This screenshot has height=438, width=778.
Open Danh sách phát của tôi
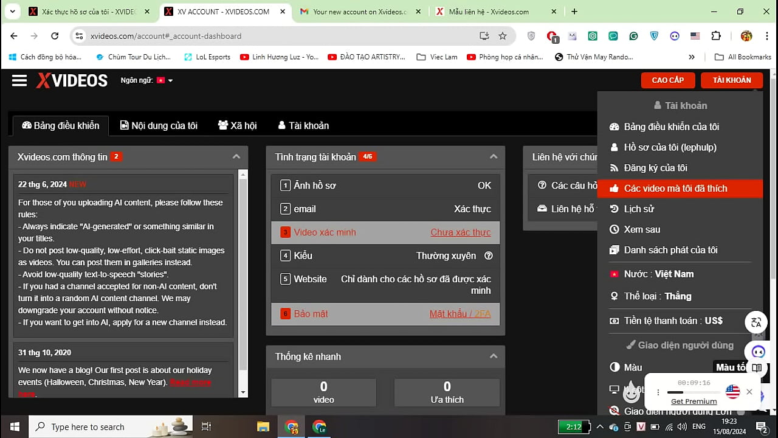(670, 250)
